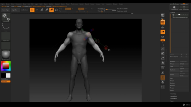
Task: Open the Transform menu
Action: point(109,4)
